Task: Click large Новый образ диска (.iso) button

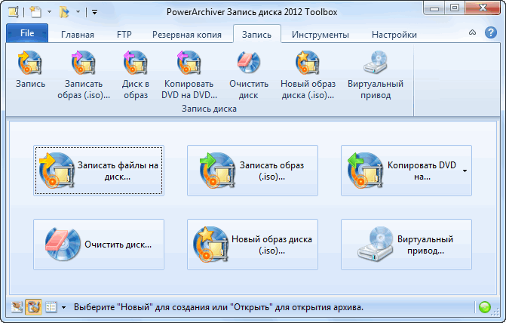Action: (x=253, y=245)
